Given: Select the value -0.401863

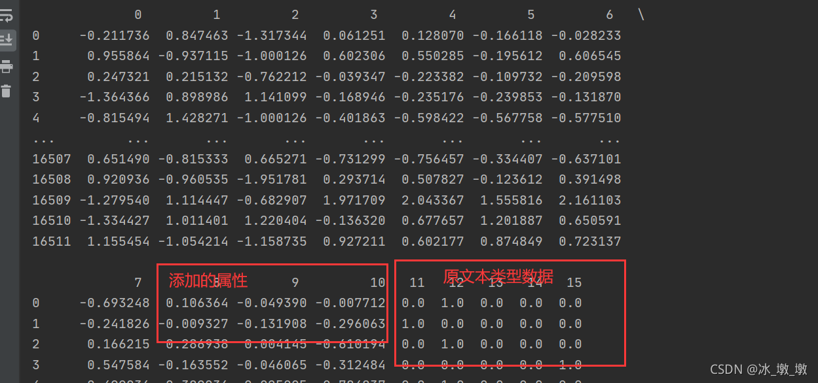Looking at the screenshot, I should (350, 118).
